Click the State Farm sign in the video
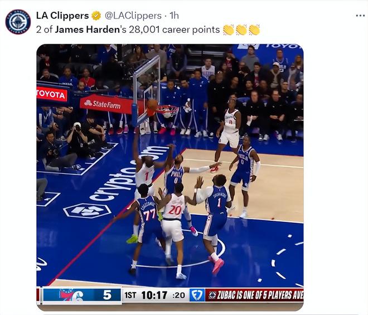368x315 pixels. [106, 104]
